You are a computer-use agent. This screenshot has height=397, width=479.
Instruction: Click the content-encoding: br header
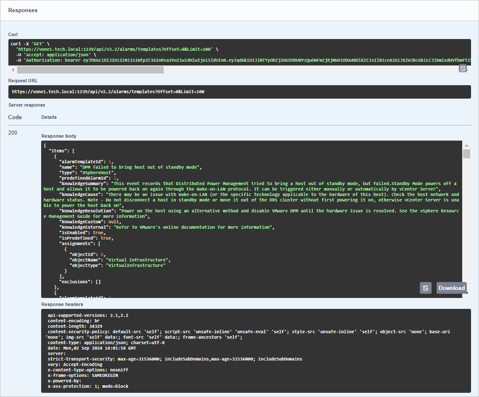point(73,321)
